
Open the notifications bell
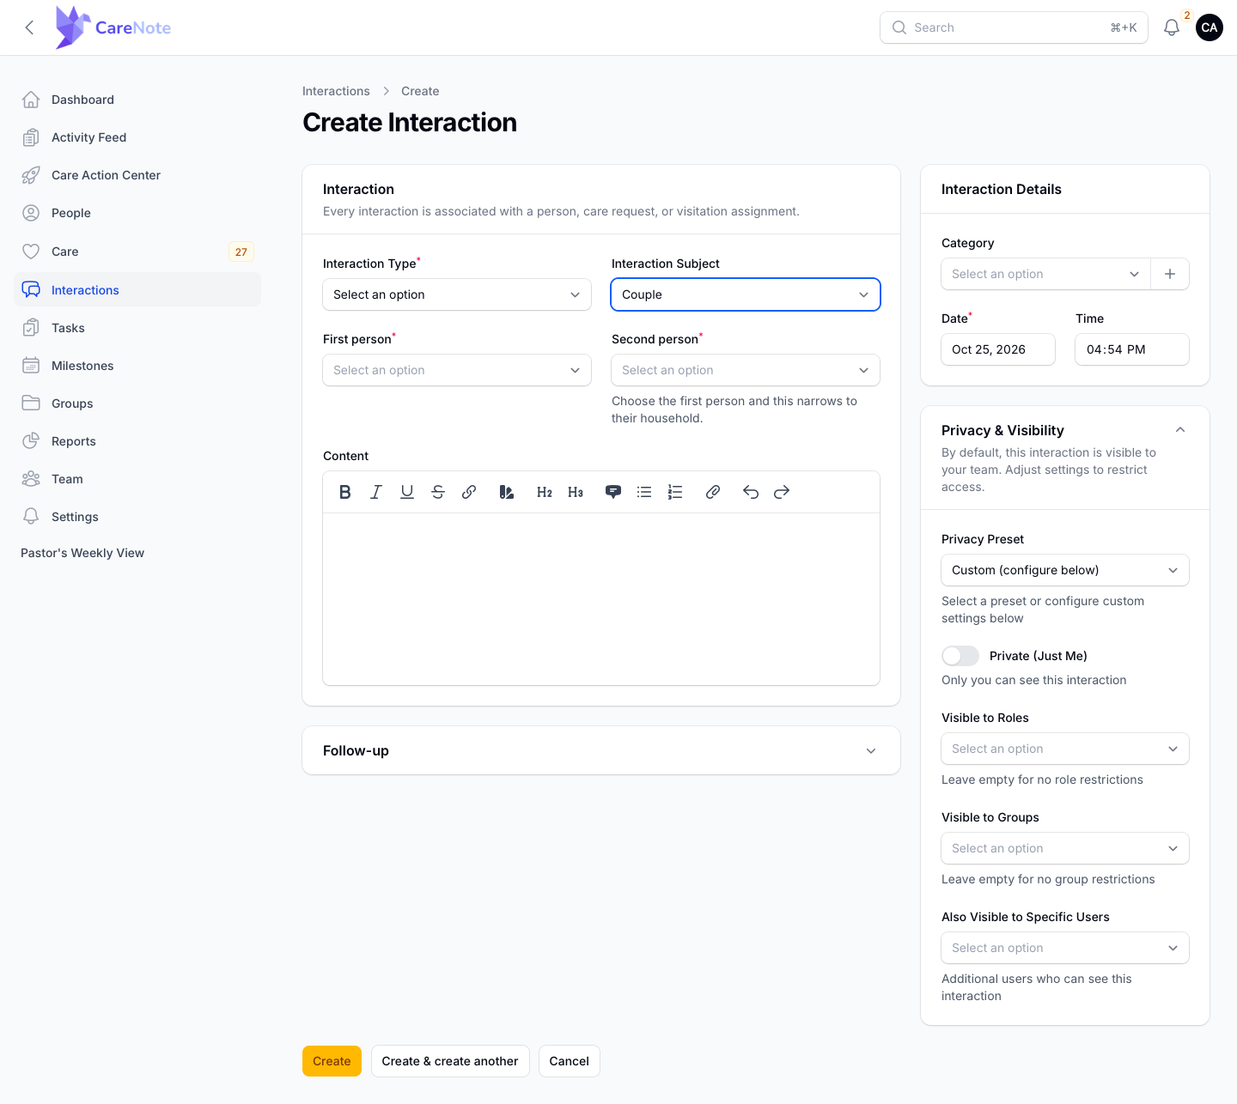tap(1172, 27)
